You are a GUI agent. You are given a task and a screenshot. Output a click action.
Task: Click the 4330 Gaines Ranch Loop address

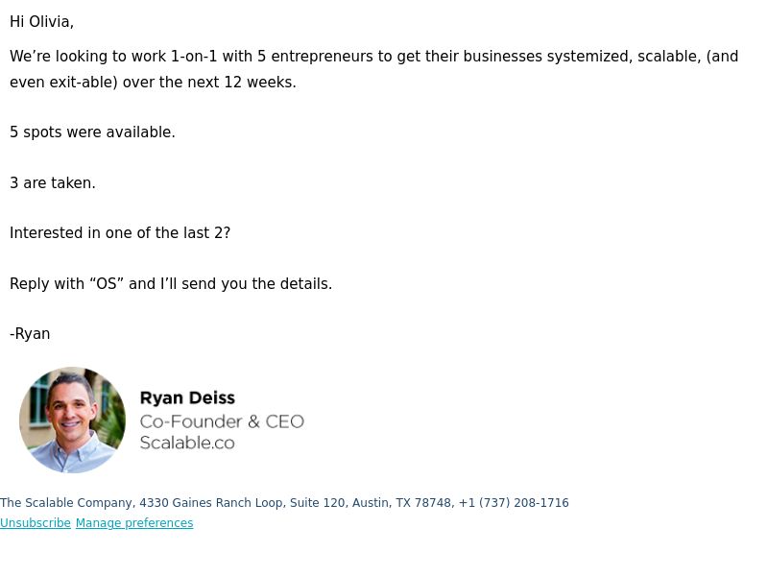[210, 503]
